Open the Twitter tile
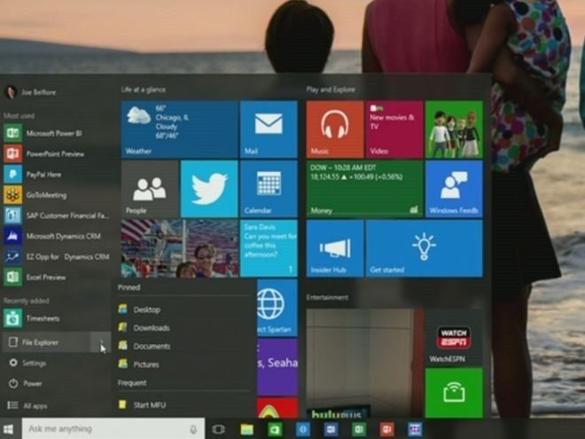 (209, 189)
